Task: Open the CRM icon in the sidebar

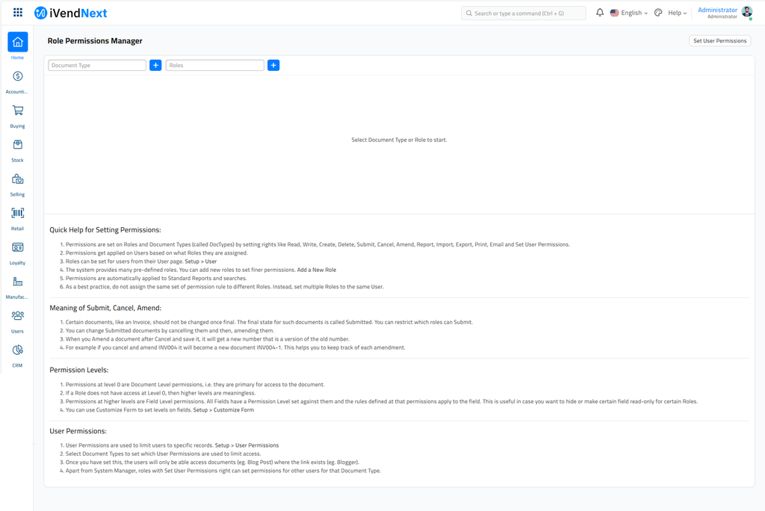Action: coord(16,350)
